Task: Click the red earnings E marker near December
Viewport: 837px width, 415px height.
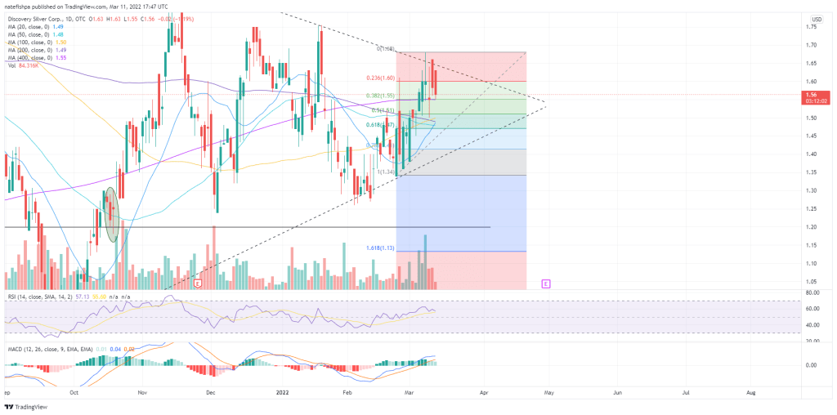Action: click(x=199, y=283)
